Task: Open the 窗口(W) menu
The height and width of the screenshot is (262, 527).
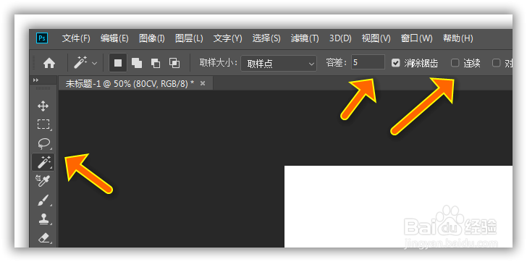Action: coord(417,38)
